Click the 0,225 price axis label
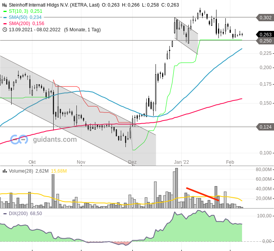 pyautogui.click(x=266, y=53)
